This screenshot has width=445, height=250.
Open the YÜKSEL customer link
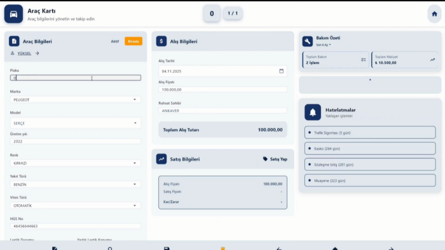(x=24, y=53)
